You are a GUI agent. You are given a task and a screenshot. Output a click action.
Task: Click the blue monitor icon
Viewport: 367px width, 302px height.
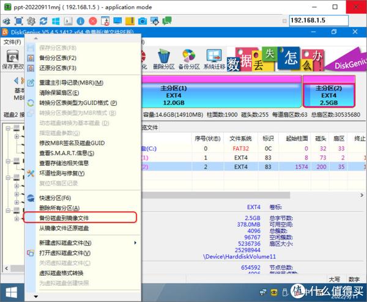[x=117, y=21]
